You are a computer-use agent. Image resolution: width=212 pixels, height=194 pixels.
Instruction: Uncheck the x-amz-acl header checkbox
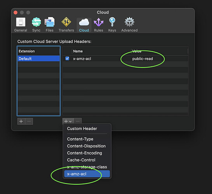pyautogui.click(x=67, y=59)
